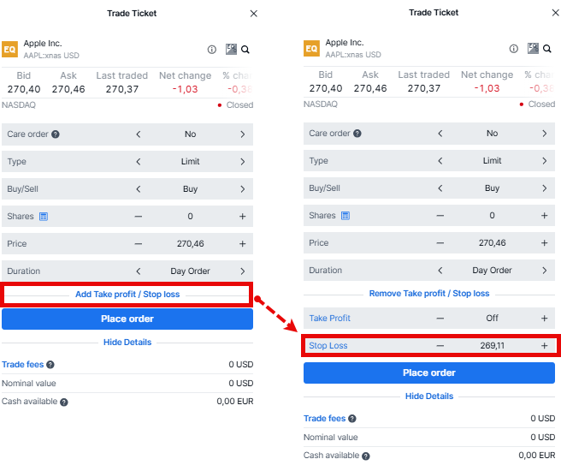Click the orange EQ badge in right ticket

click(310, 49)
